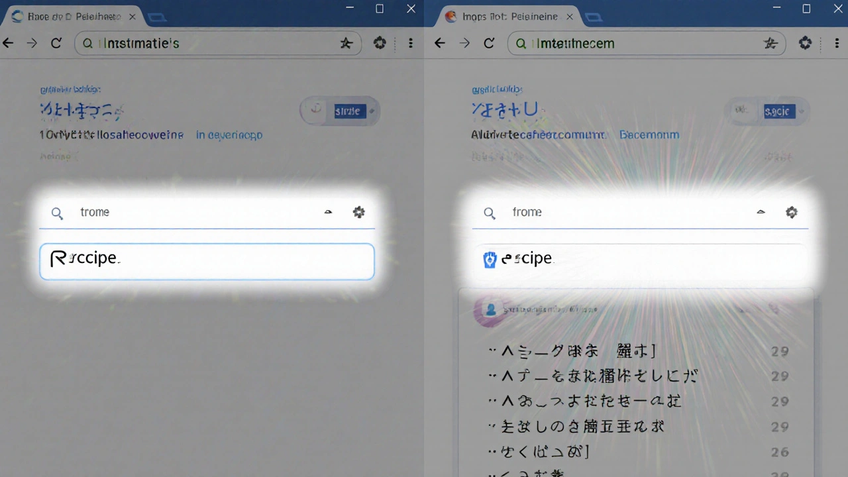
Task: Open the three-dot menu in the left window
Action: tap(411, 43)
